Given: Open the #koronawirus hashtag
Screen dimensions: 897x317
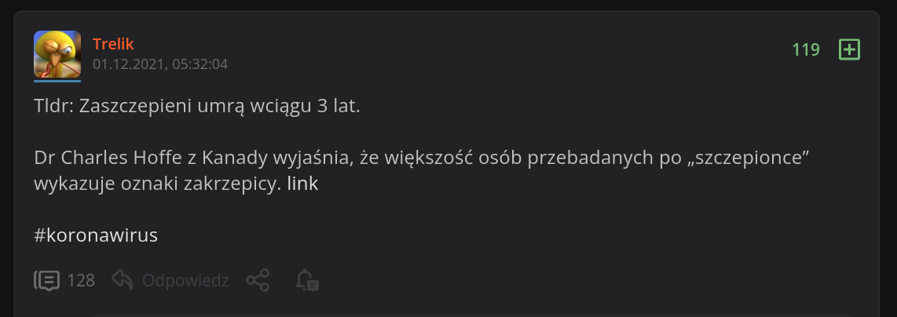Looking at the screenshot, I should [x=97, y=235].
